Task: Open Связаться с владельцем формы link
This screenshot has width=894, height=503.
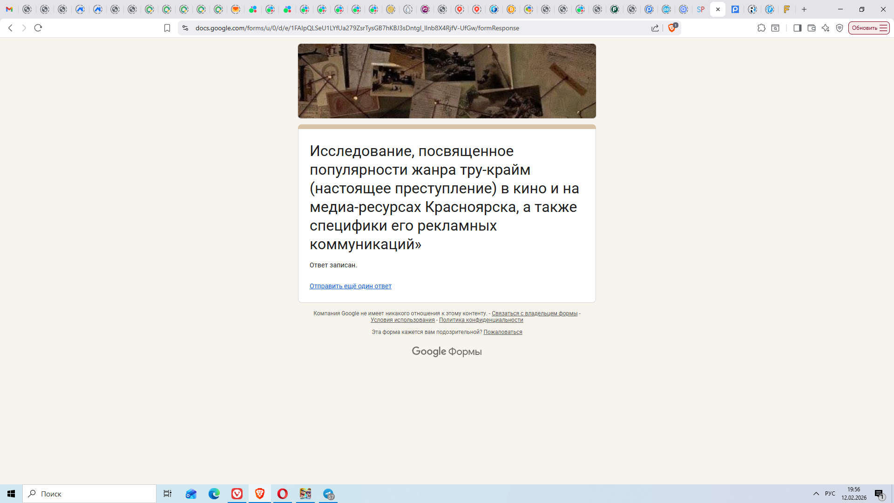Action: coord(534,313)
